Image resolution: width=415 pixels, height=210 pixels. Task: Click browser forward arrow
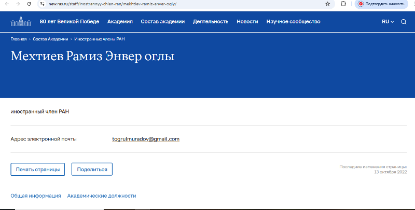[18, 4]
